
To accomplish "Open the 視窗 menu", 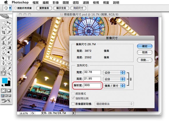I will 106,2.
